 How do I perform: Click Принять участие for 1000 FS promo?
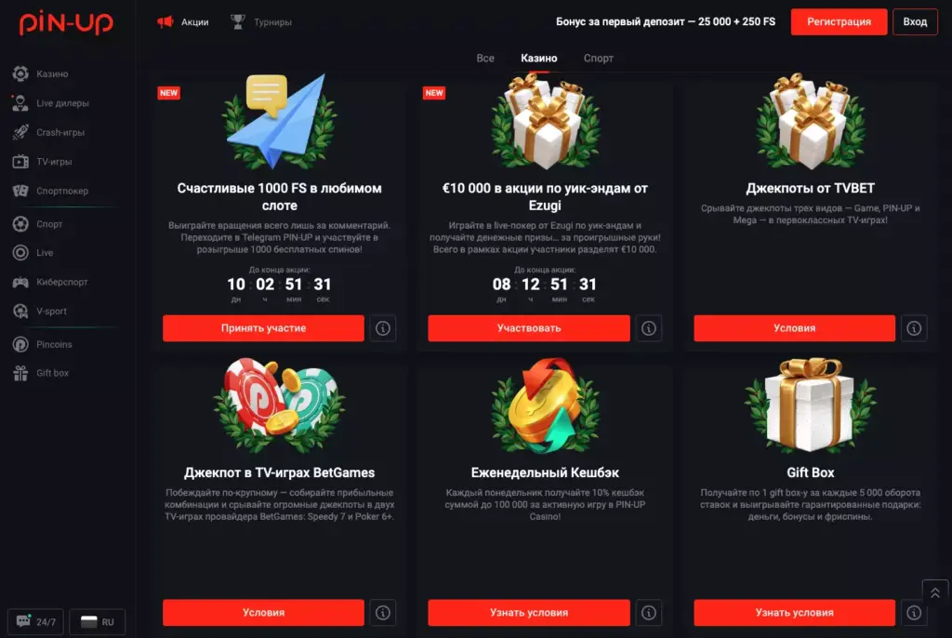tap(263, 328)
